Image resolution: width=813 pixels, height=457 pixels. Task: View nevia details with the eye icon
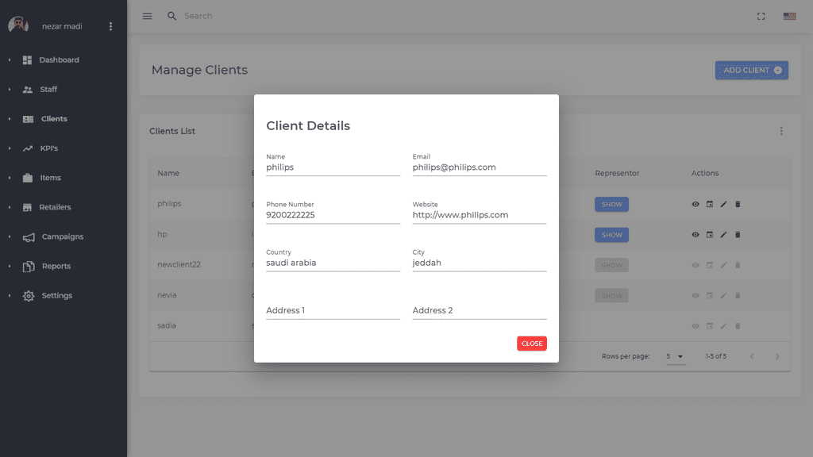tap(695, 296)
